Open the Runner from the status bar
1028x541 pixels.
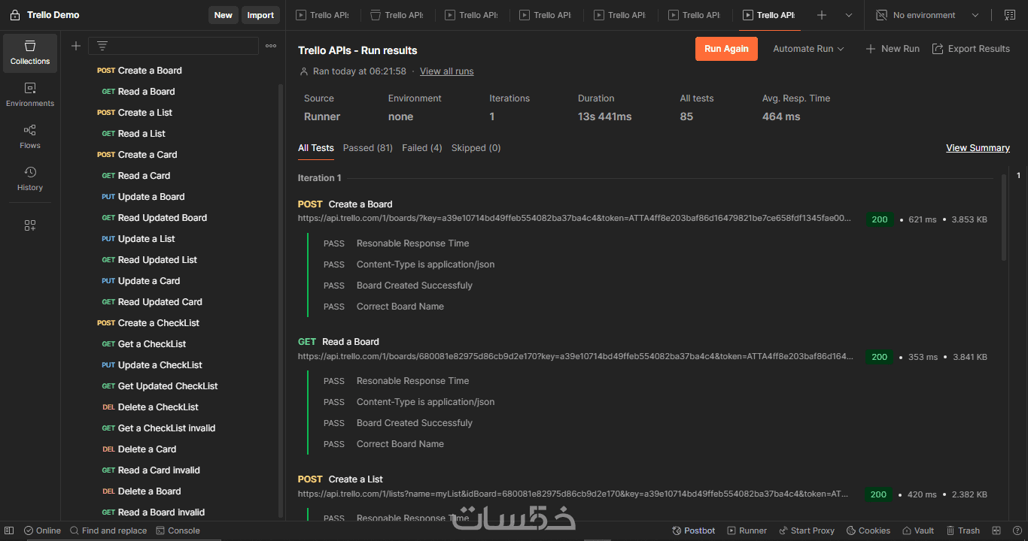click(x=747, y=530)
